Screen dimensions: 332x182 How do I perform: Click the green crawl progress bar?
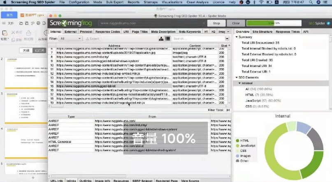point(266,23)
